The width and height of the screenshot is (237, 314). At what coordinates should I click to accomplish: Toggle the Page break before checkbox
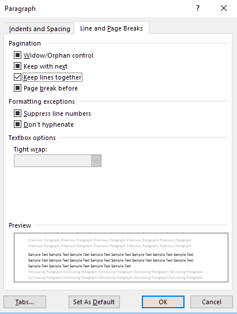click(x=17, y=88)
